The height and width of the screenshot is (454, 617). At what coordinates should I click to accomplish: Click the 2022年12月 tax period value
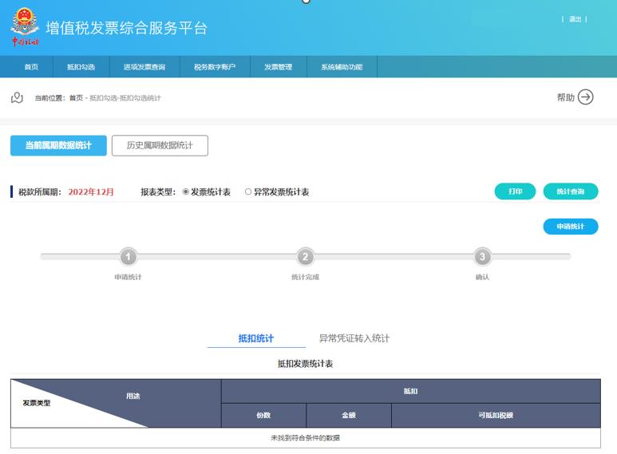91,192
